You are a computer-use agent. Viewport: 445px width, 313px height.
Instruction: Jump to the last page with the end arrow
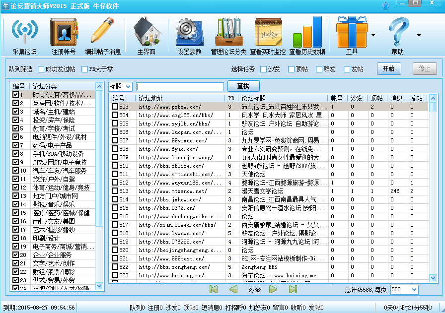294,289
